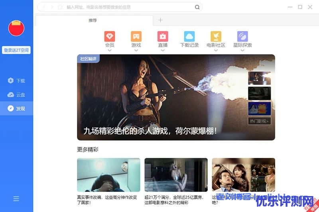This screenshot has height=212, width=319.
Task: Select third blue cartoon banner thumbnail
Action: tap(260, 109)
